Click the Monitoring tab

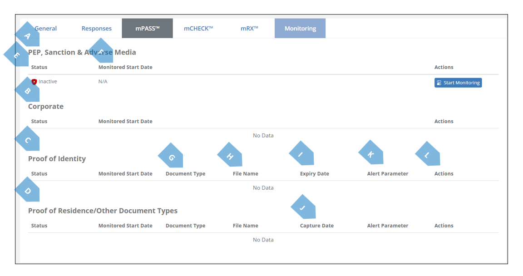[x=300, y=29]
